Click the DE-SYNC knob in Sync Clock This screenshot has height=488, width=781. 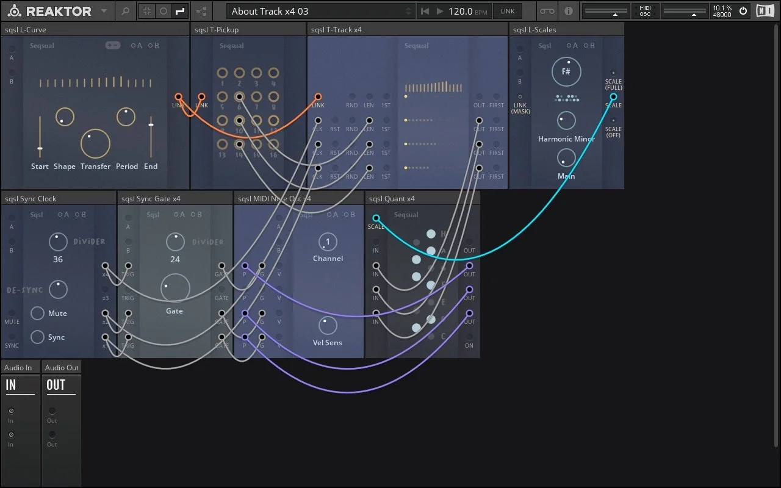pyautogui.click(x=58, y=289)
